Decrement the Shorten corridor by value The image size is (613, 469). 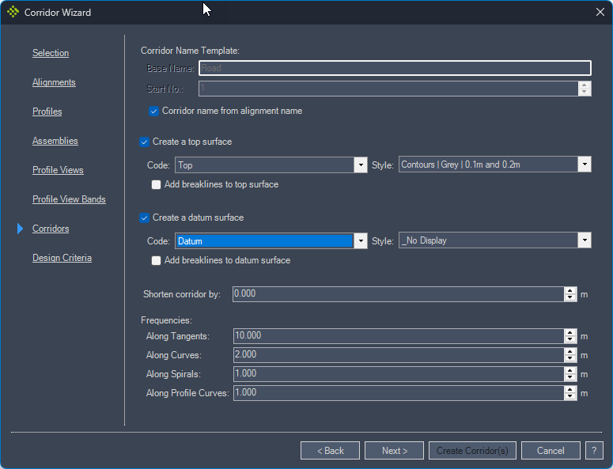point(570,298)
